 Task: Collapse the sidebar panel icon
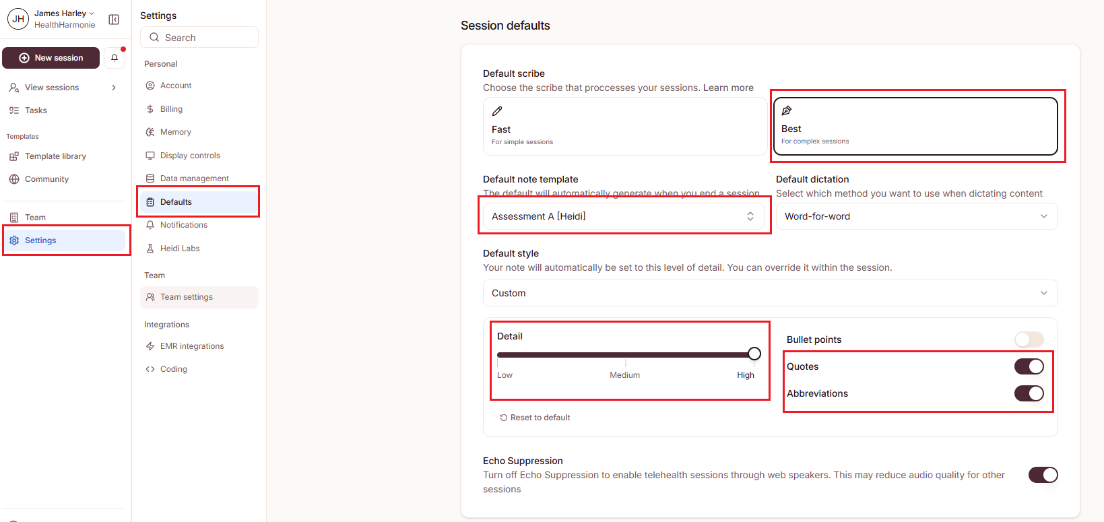pos(114,20)
